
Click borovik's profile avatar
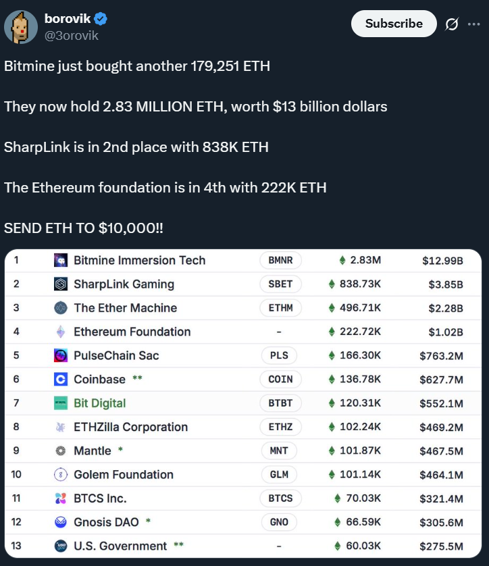click(21, 27)
